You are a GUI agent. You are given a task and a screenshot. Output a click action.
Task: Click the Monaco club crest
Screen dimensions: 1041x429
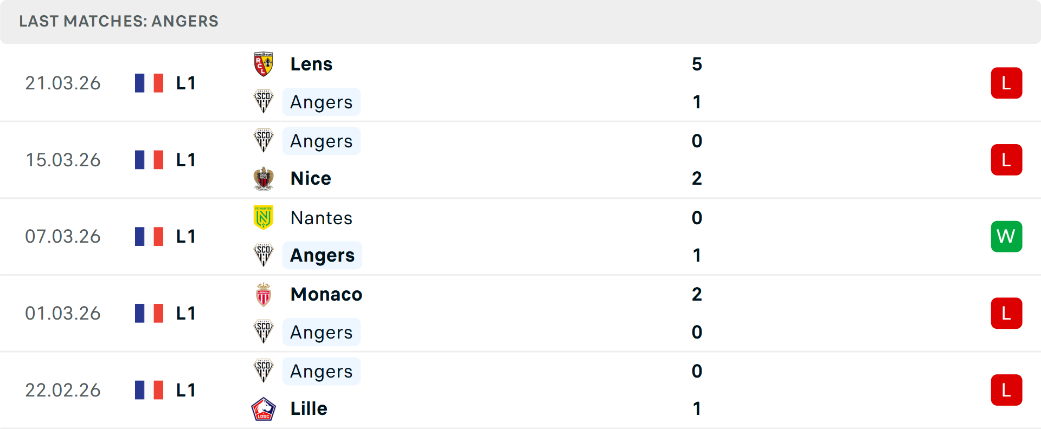(264, 295)
